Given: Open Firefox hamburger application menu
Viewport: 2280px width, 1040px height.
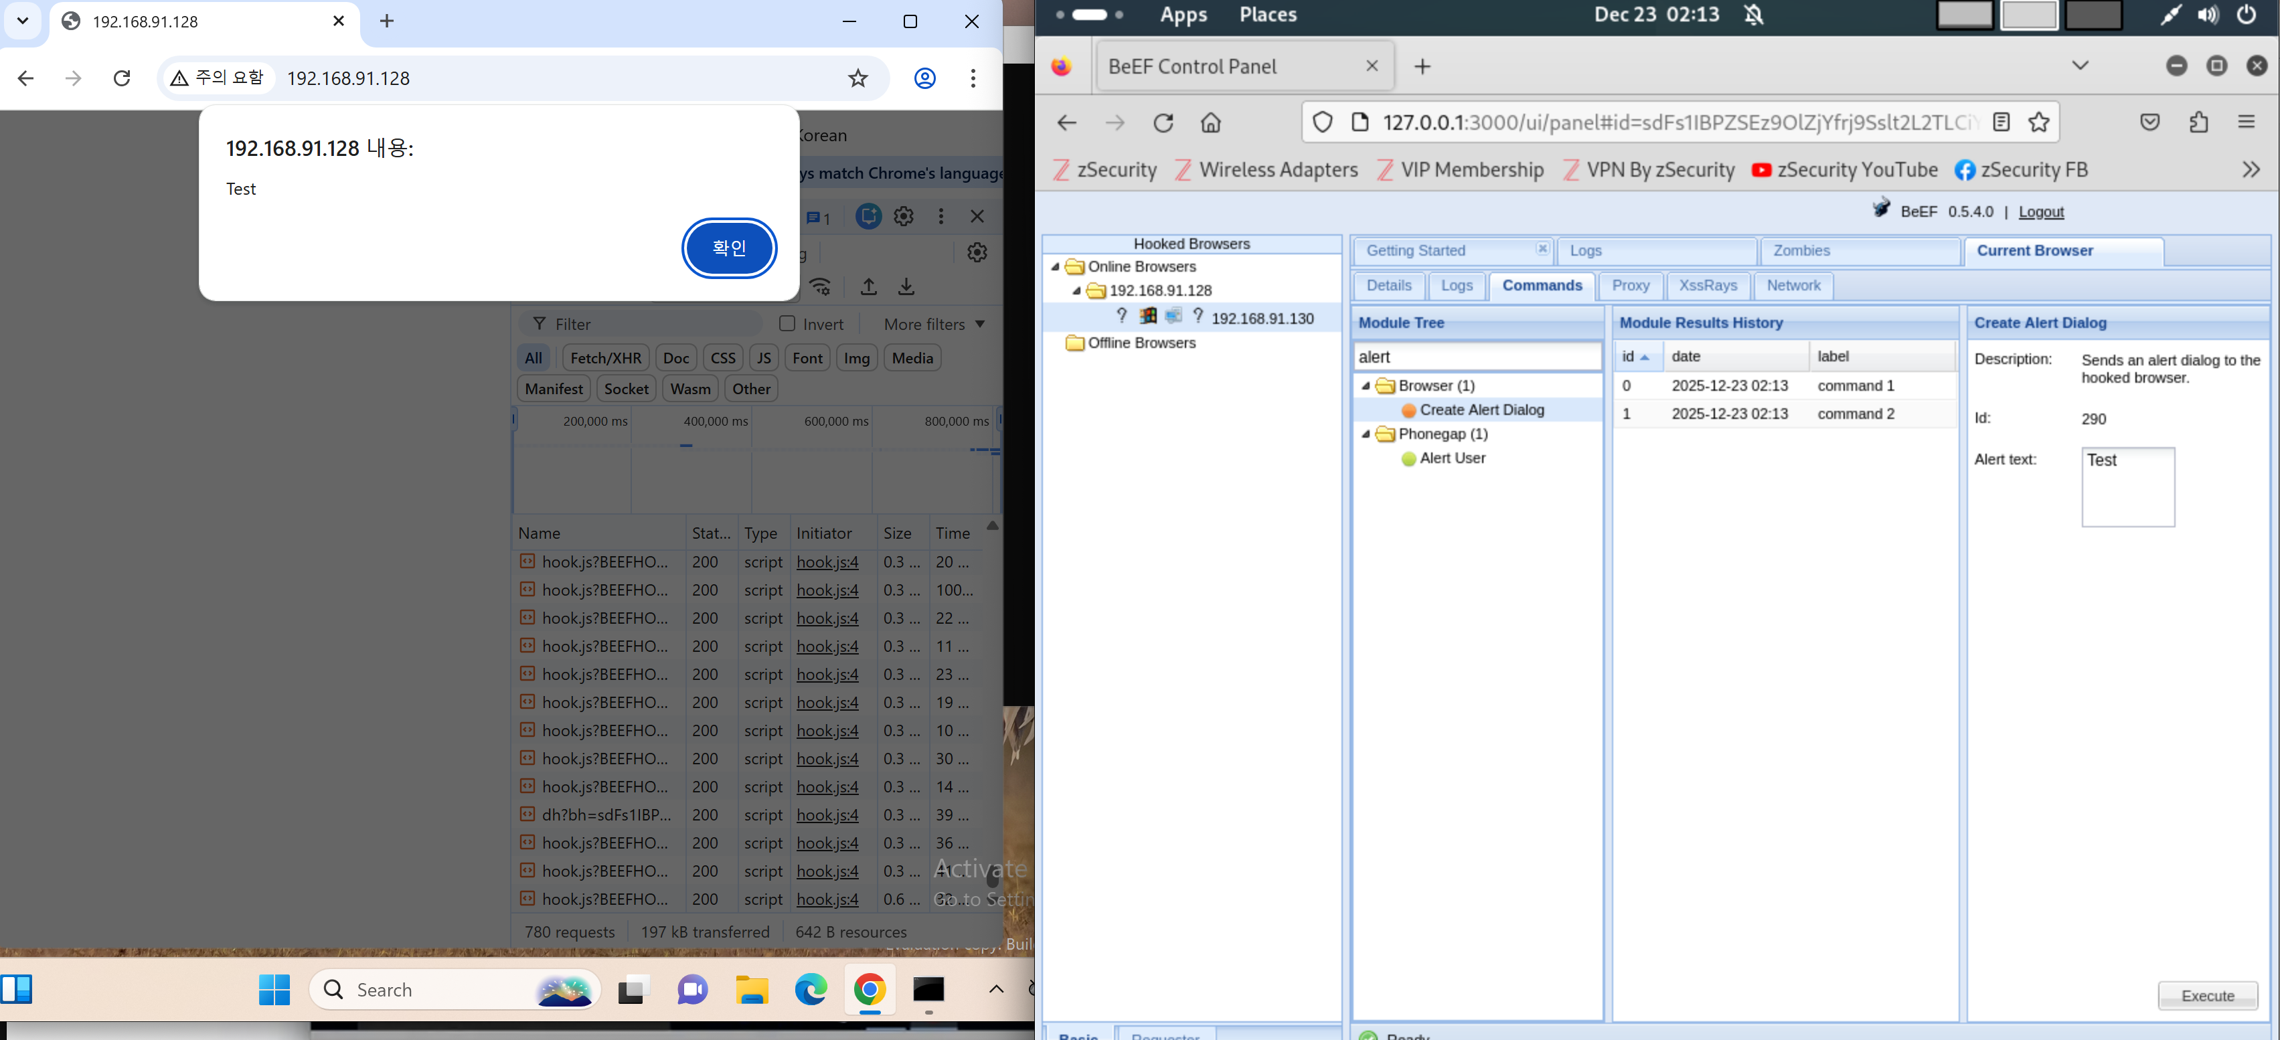Looking at the screenshot, I should (2245, 122).
